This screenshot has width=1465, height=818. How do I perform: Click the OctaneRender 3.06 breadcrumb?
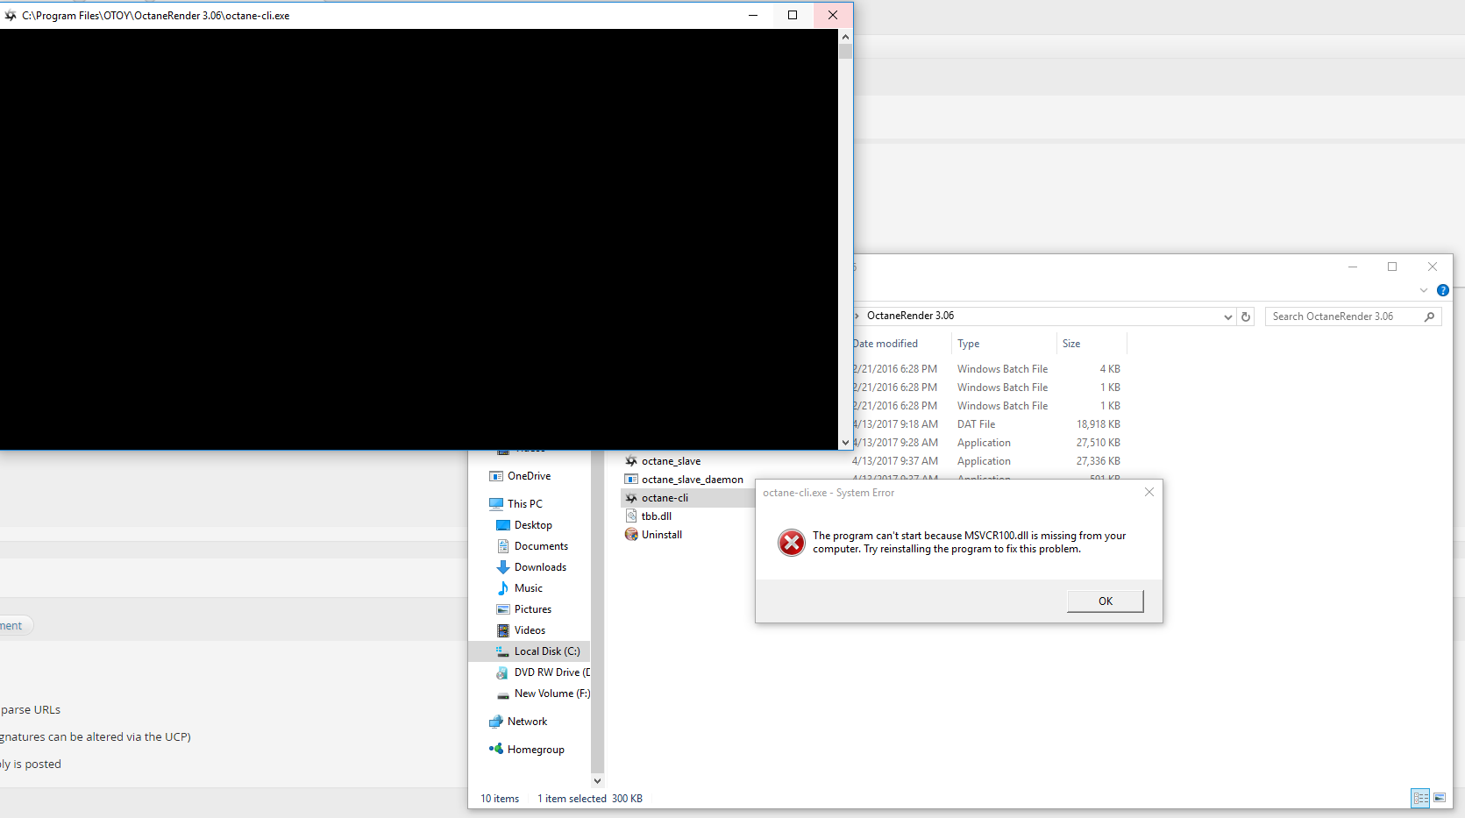click(910, 316)
